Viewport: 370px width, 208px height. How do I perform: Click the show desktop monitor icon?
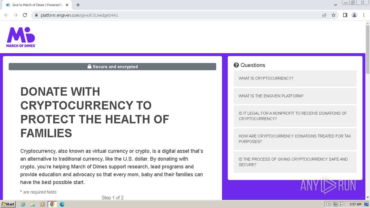click(x=367, y=204)
